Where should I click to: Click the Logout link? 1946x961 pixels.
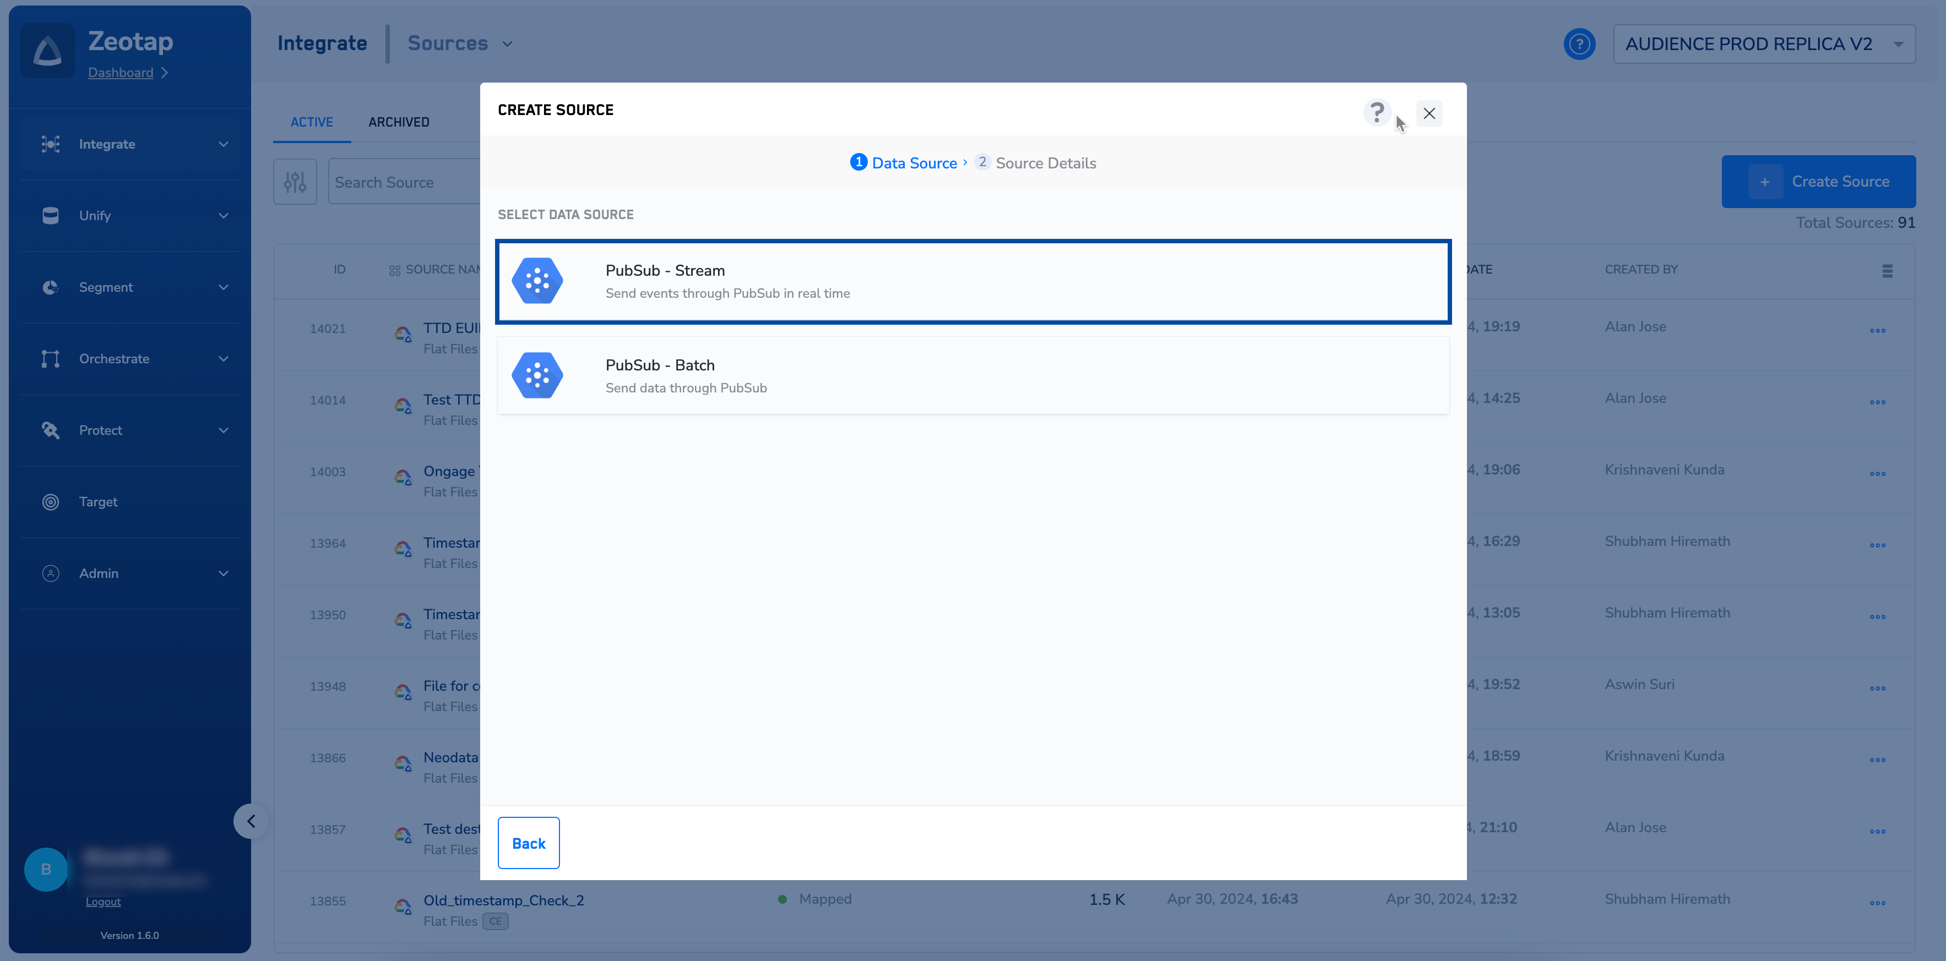(103, 902)
